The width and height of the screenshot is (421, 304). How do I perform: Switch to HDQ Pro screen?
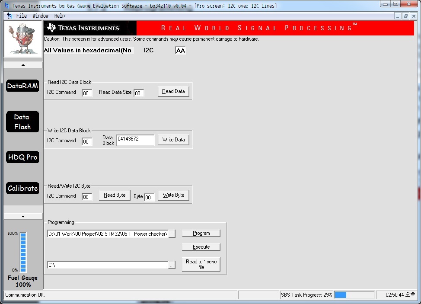pyautogui.click(x=22, y=157)
